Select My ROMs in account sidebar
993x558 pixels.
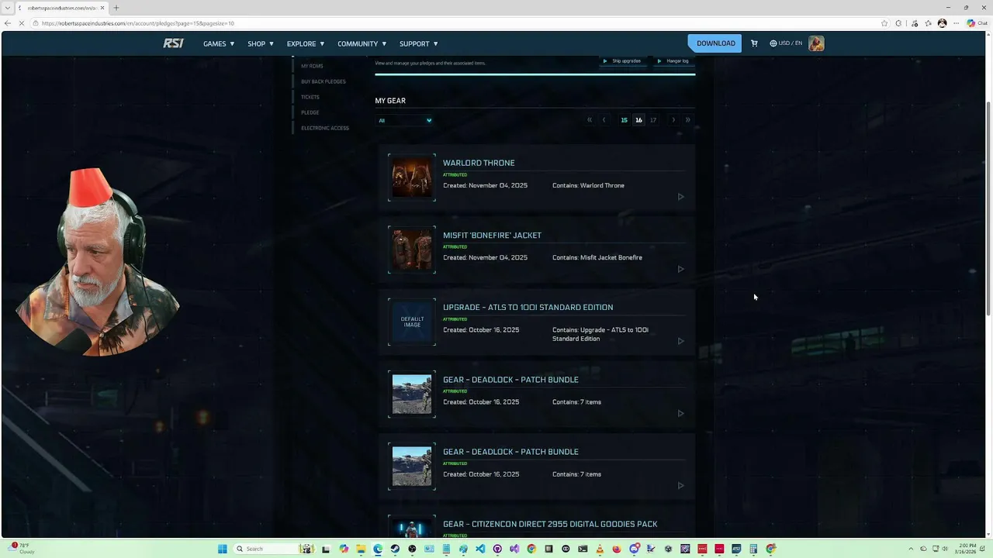[x=312, y=66]
